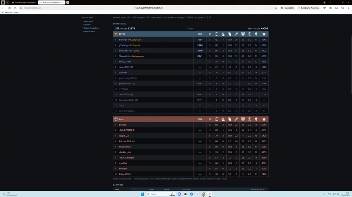Screen dimensions: 352x197
Task: Sort Axis table by BR column
Action: tap(210, 119)
